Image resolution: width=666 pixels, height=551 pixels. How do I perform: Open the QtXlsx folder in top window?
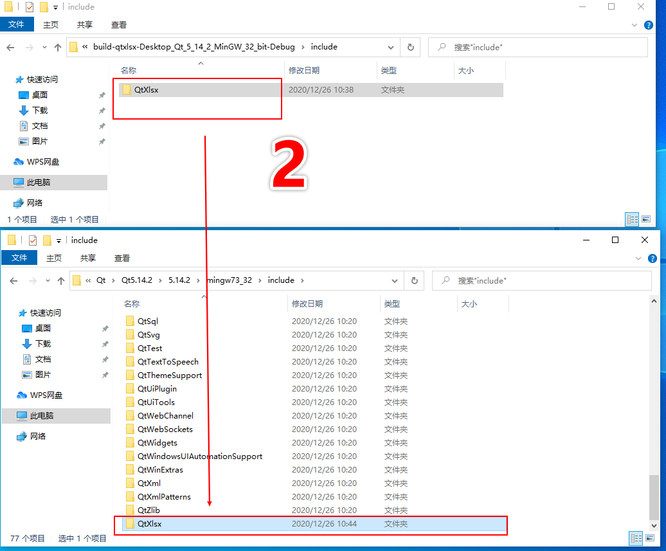click(148, 90)
